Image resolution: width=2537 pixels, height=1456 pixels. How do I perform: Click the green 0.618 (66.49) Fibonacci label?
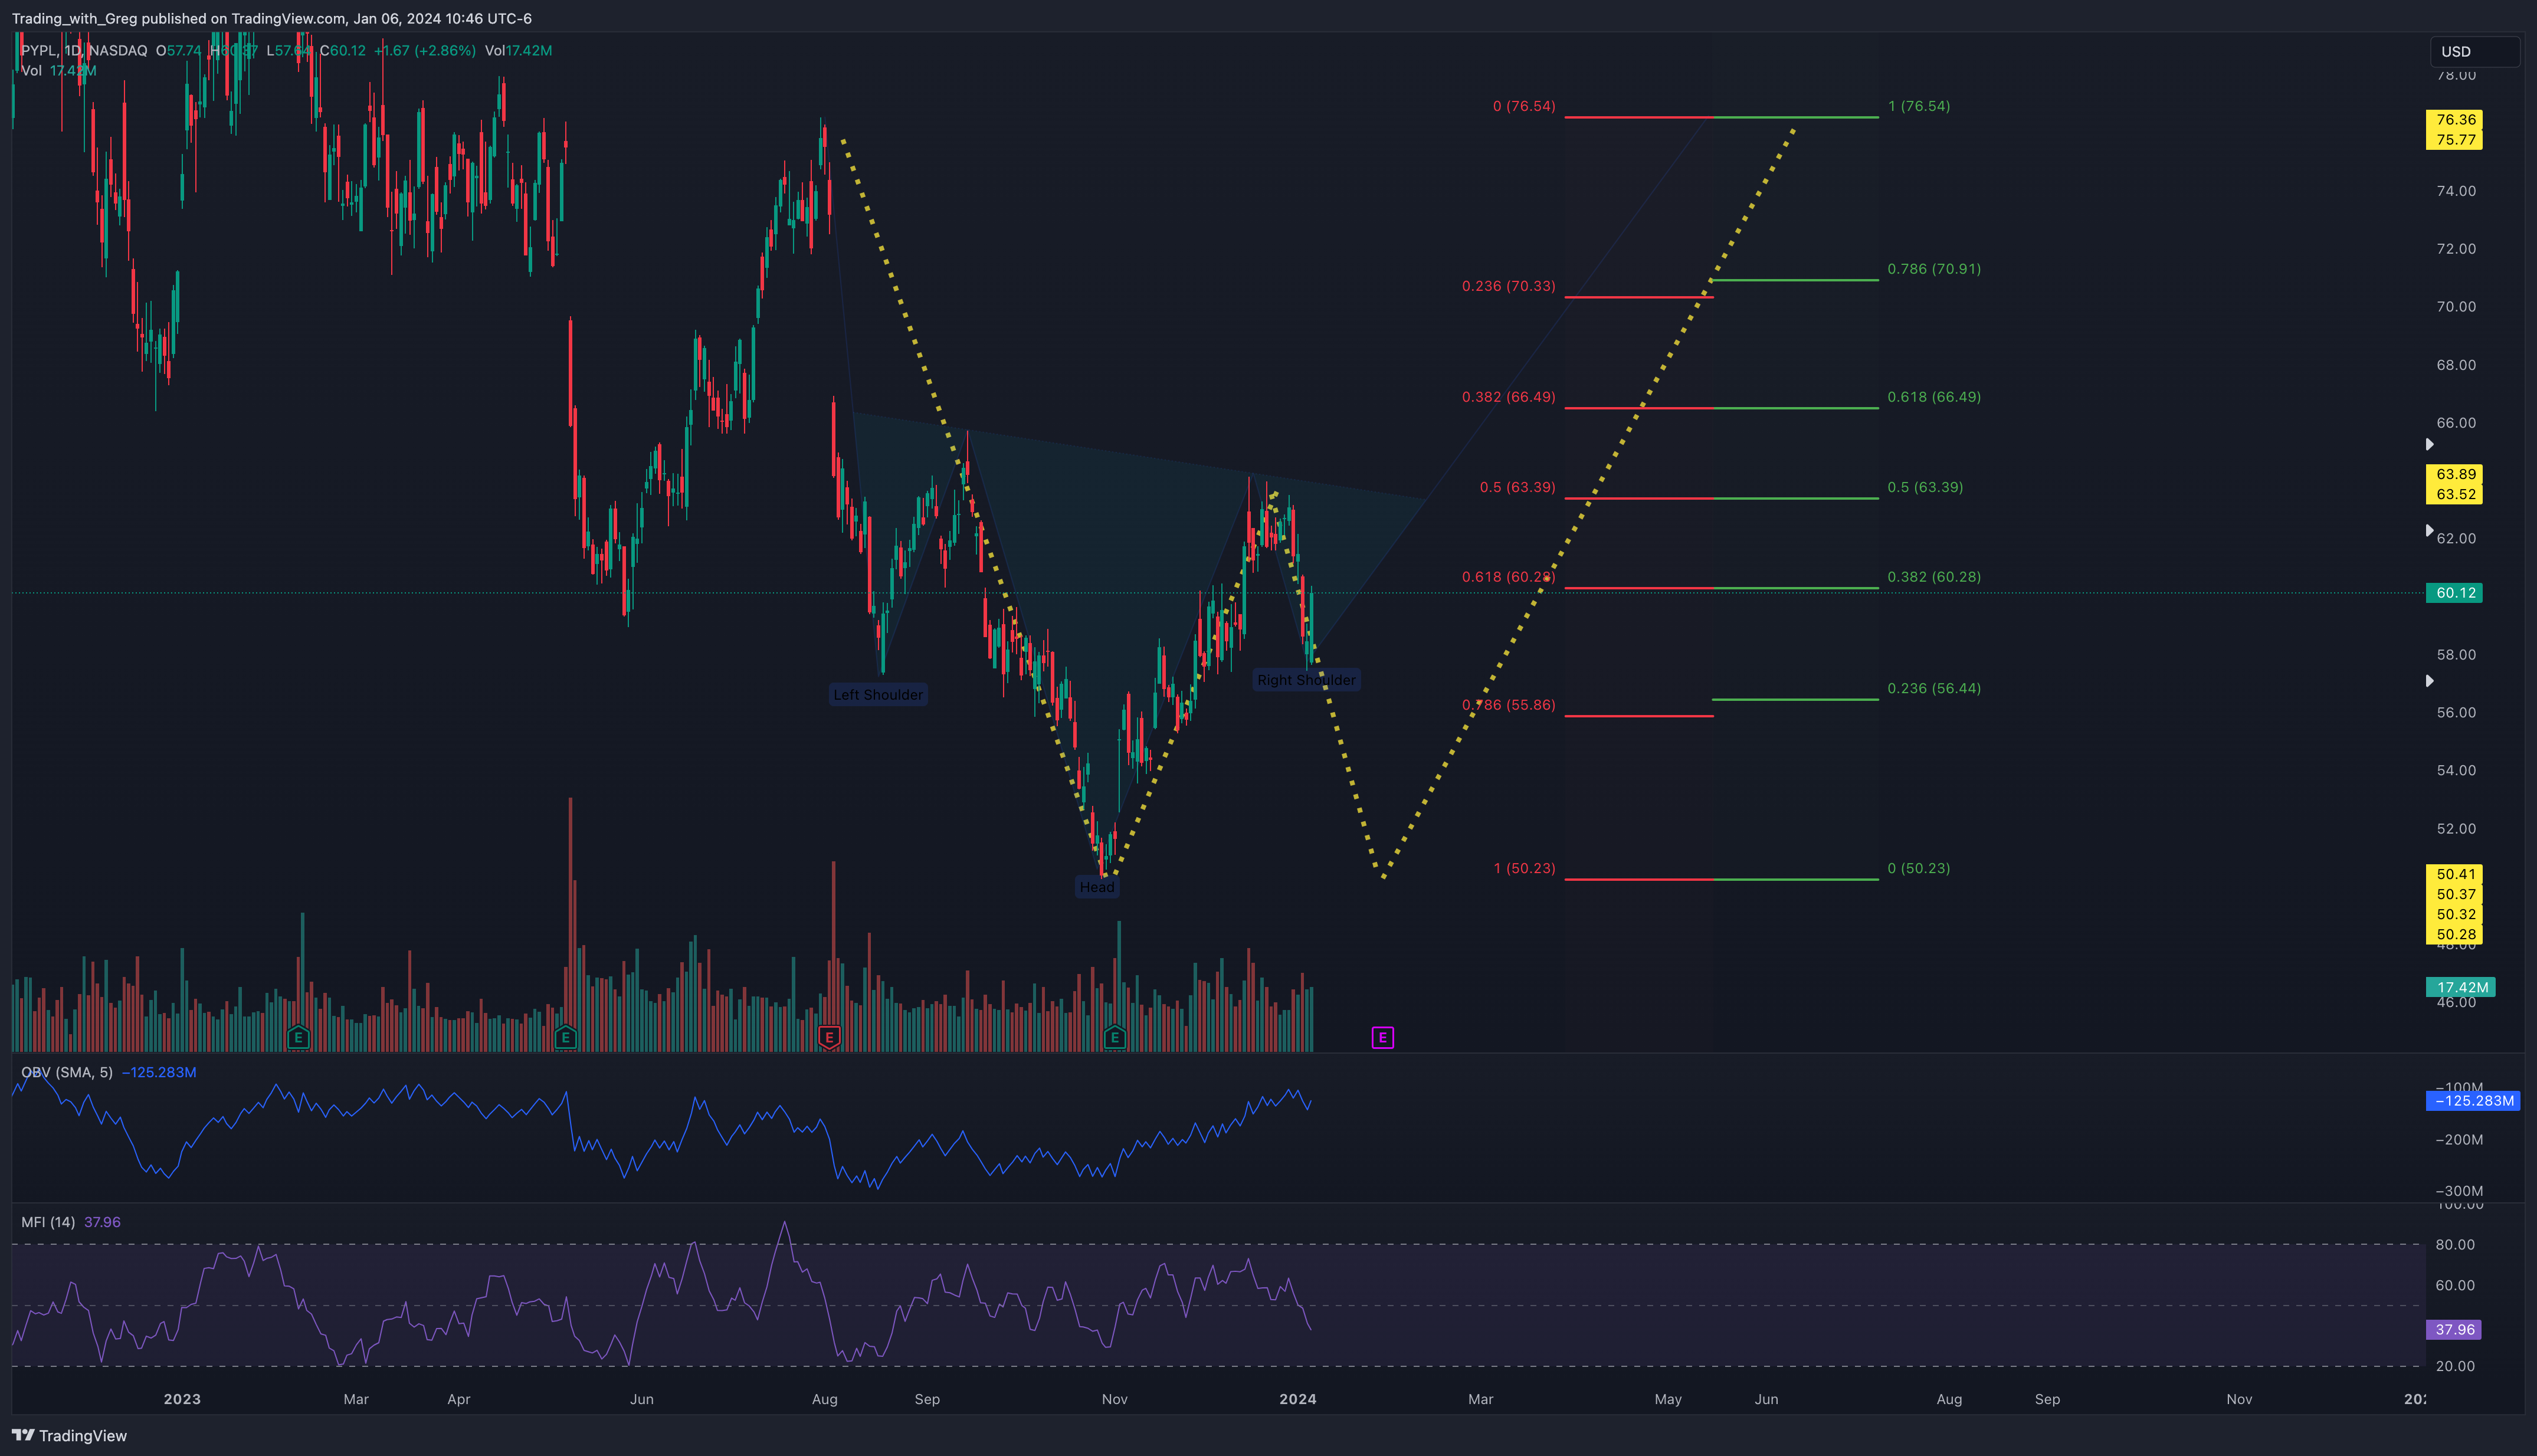point(1934,397)
